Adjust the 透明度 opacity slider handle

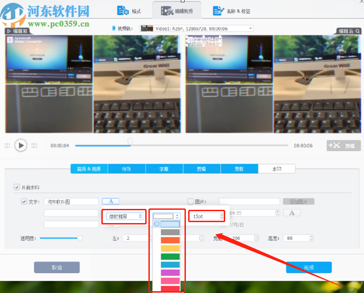tap(79, 238)
